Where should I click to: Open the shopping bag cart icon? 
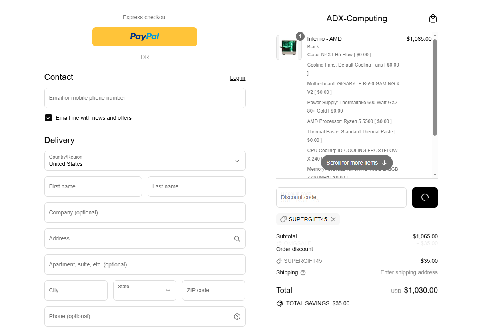pos(433,18)
